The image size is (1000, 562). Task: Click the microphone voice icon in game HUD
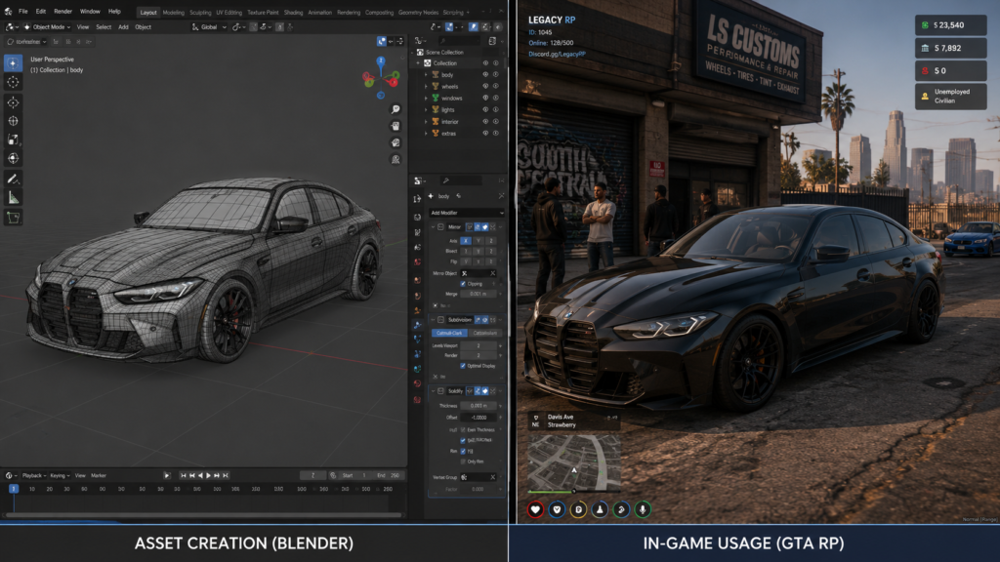coord(643,509)
